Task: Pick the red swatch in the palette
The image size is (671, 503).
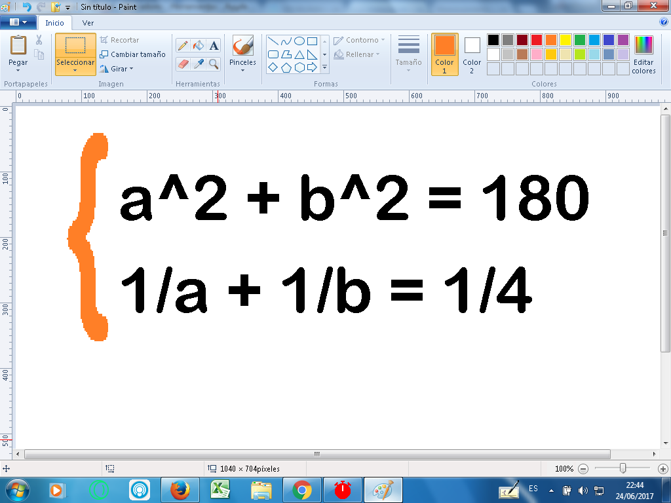Action: click(x=536, y=40)
